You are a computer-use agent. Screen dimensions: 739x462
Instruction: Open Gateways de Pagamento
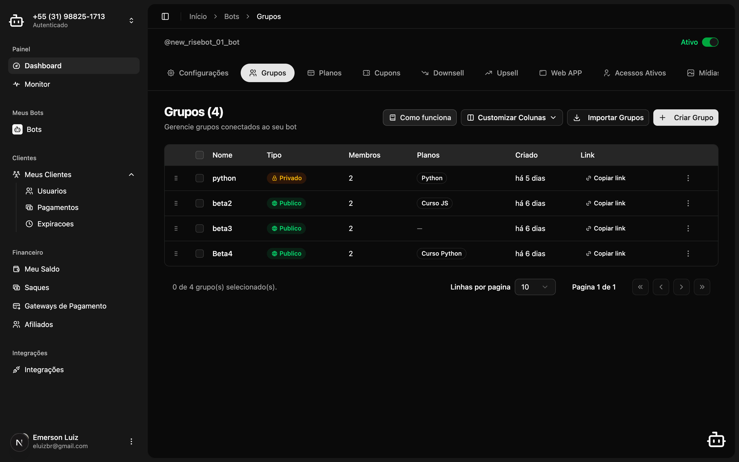(x=74, y=306)
